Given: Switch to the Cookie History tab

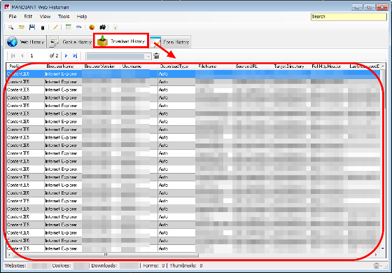Looking at the screenshot, I should click(x=70, y=42).
